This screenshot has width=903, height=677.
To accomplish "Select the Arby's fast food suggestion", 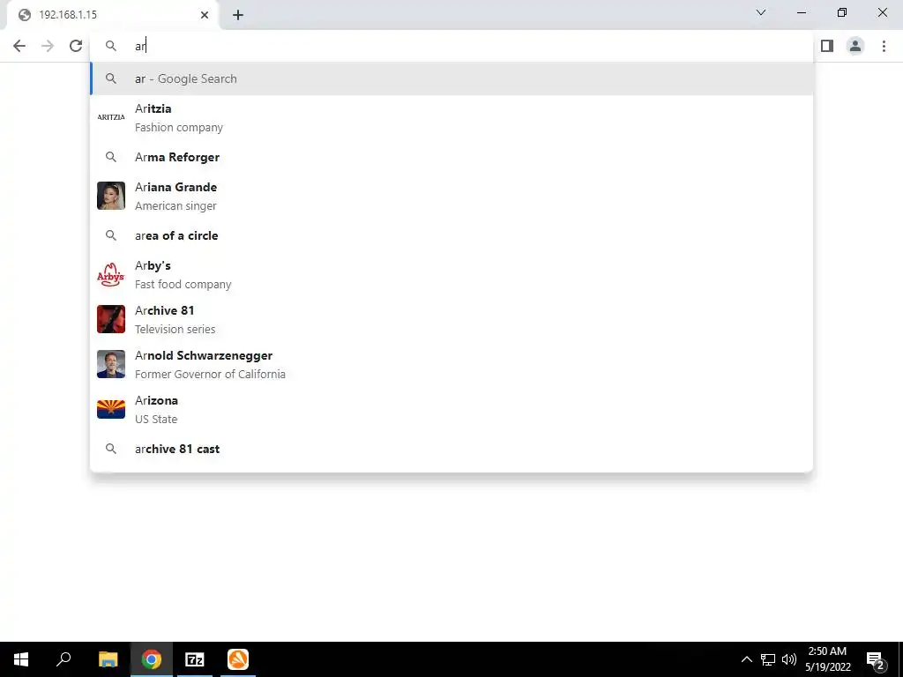I will (451, 275).
